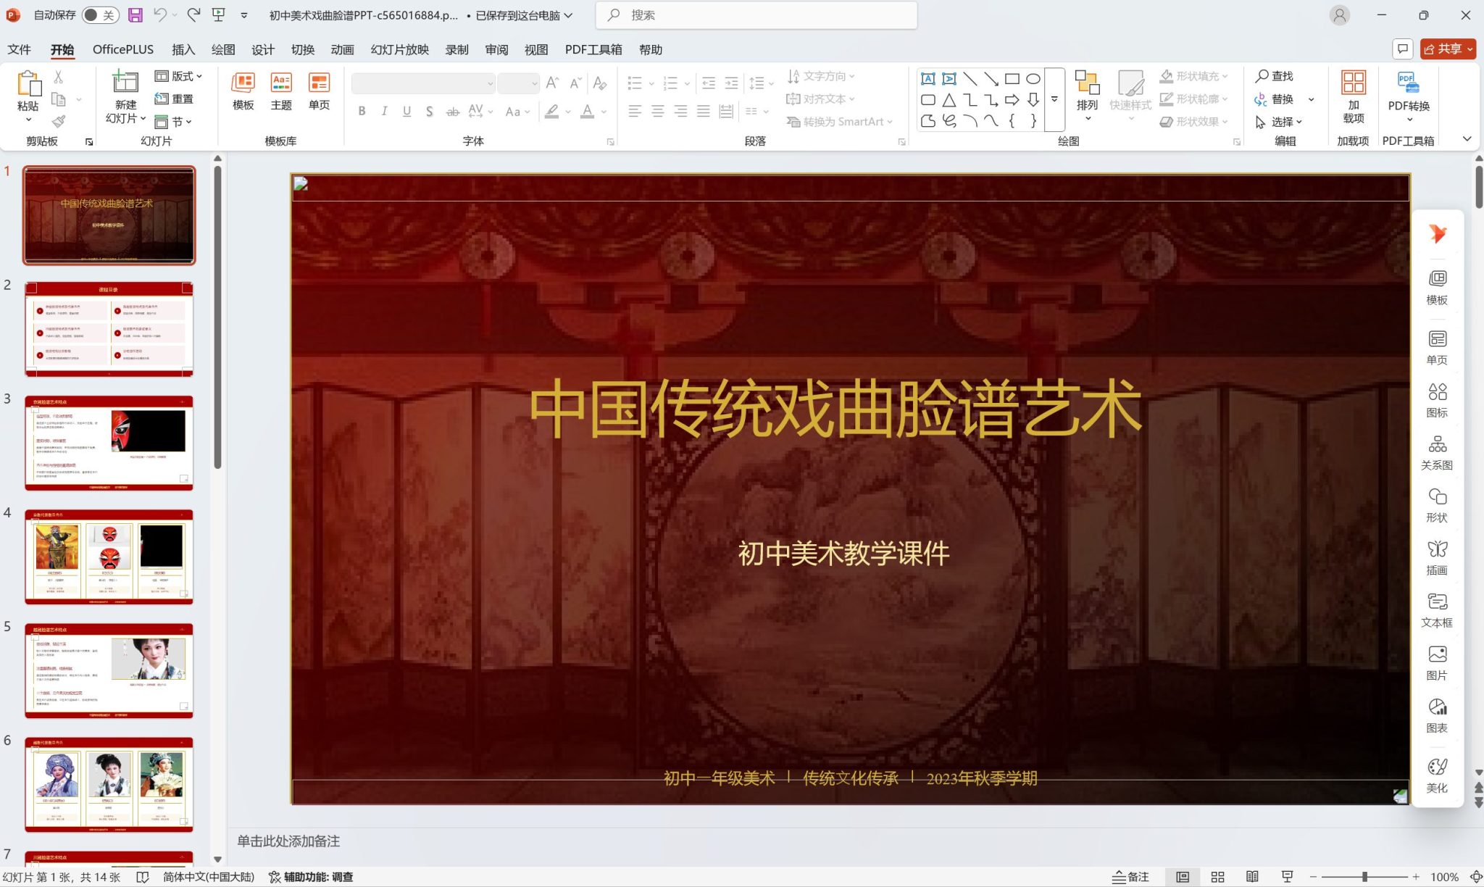Open the 图表 chart panel in right sidebar
1484x887 pixels.
point(1437,716)
